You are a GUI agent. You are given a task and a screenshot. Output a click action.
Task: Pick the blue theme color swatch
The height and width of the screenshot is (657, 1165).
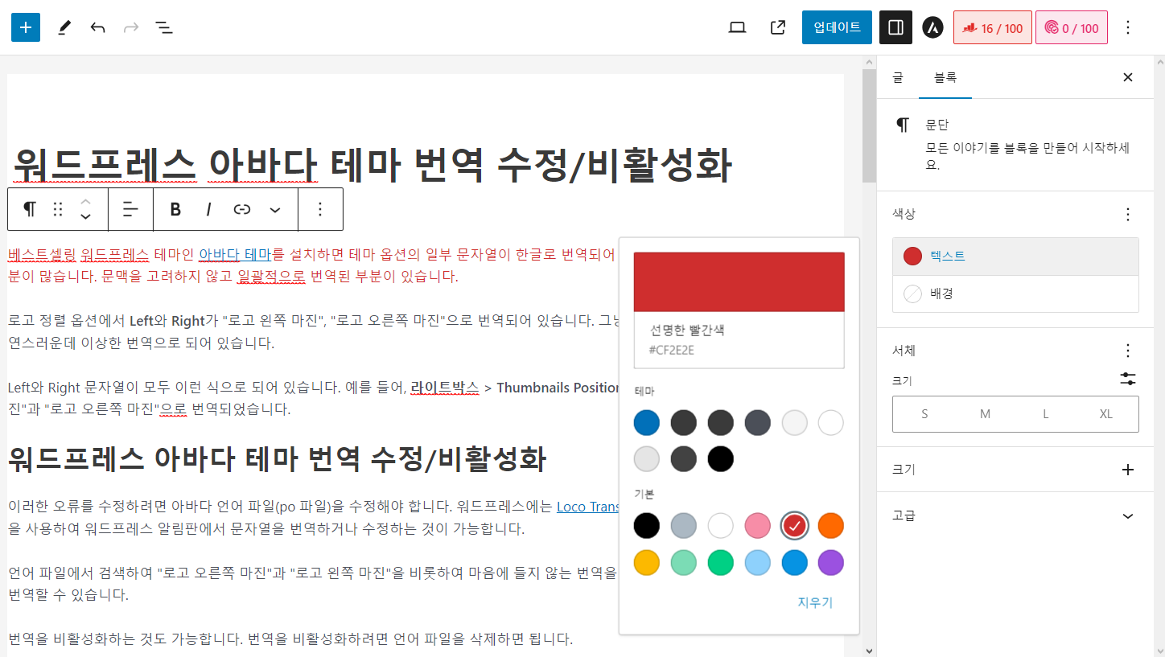tap(647, 423)
